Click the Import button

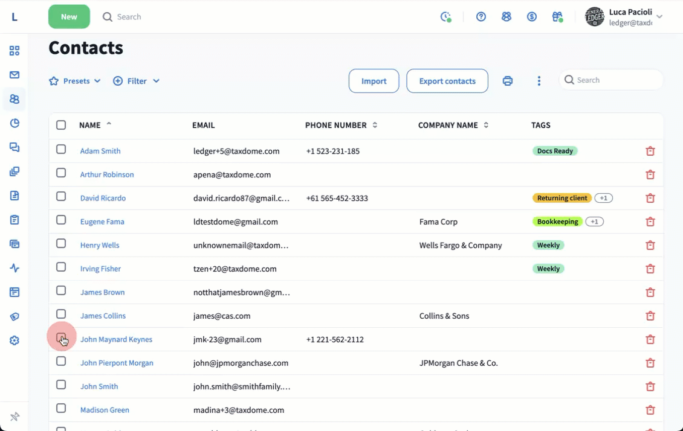tap(374, 81)
